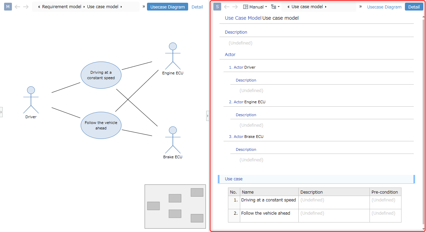Edit Brake ECU actor's Undefined description
This screenshot has width=426, height=232.
coord(251,160)
